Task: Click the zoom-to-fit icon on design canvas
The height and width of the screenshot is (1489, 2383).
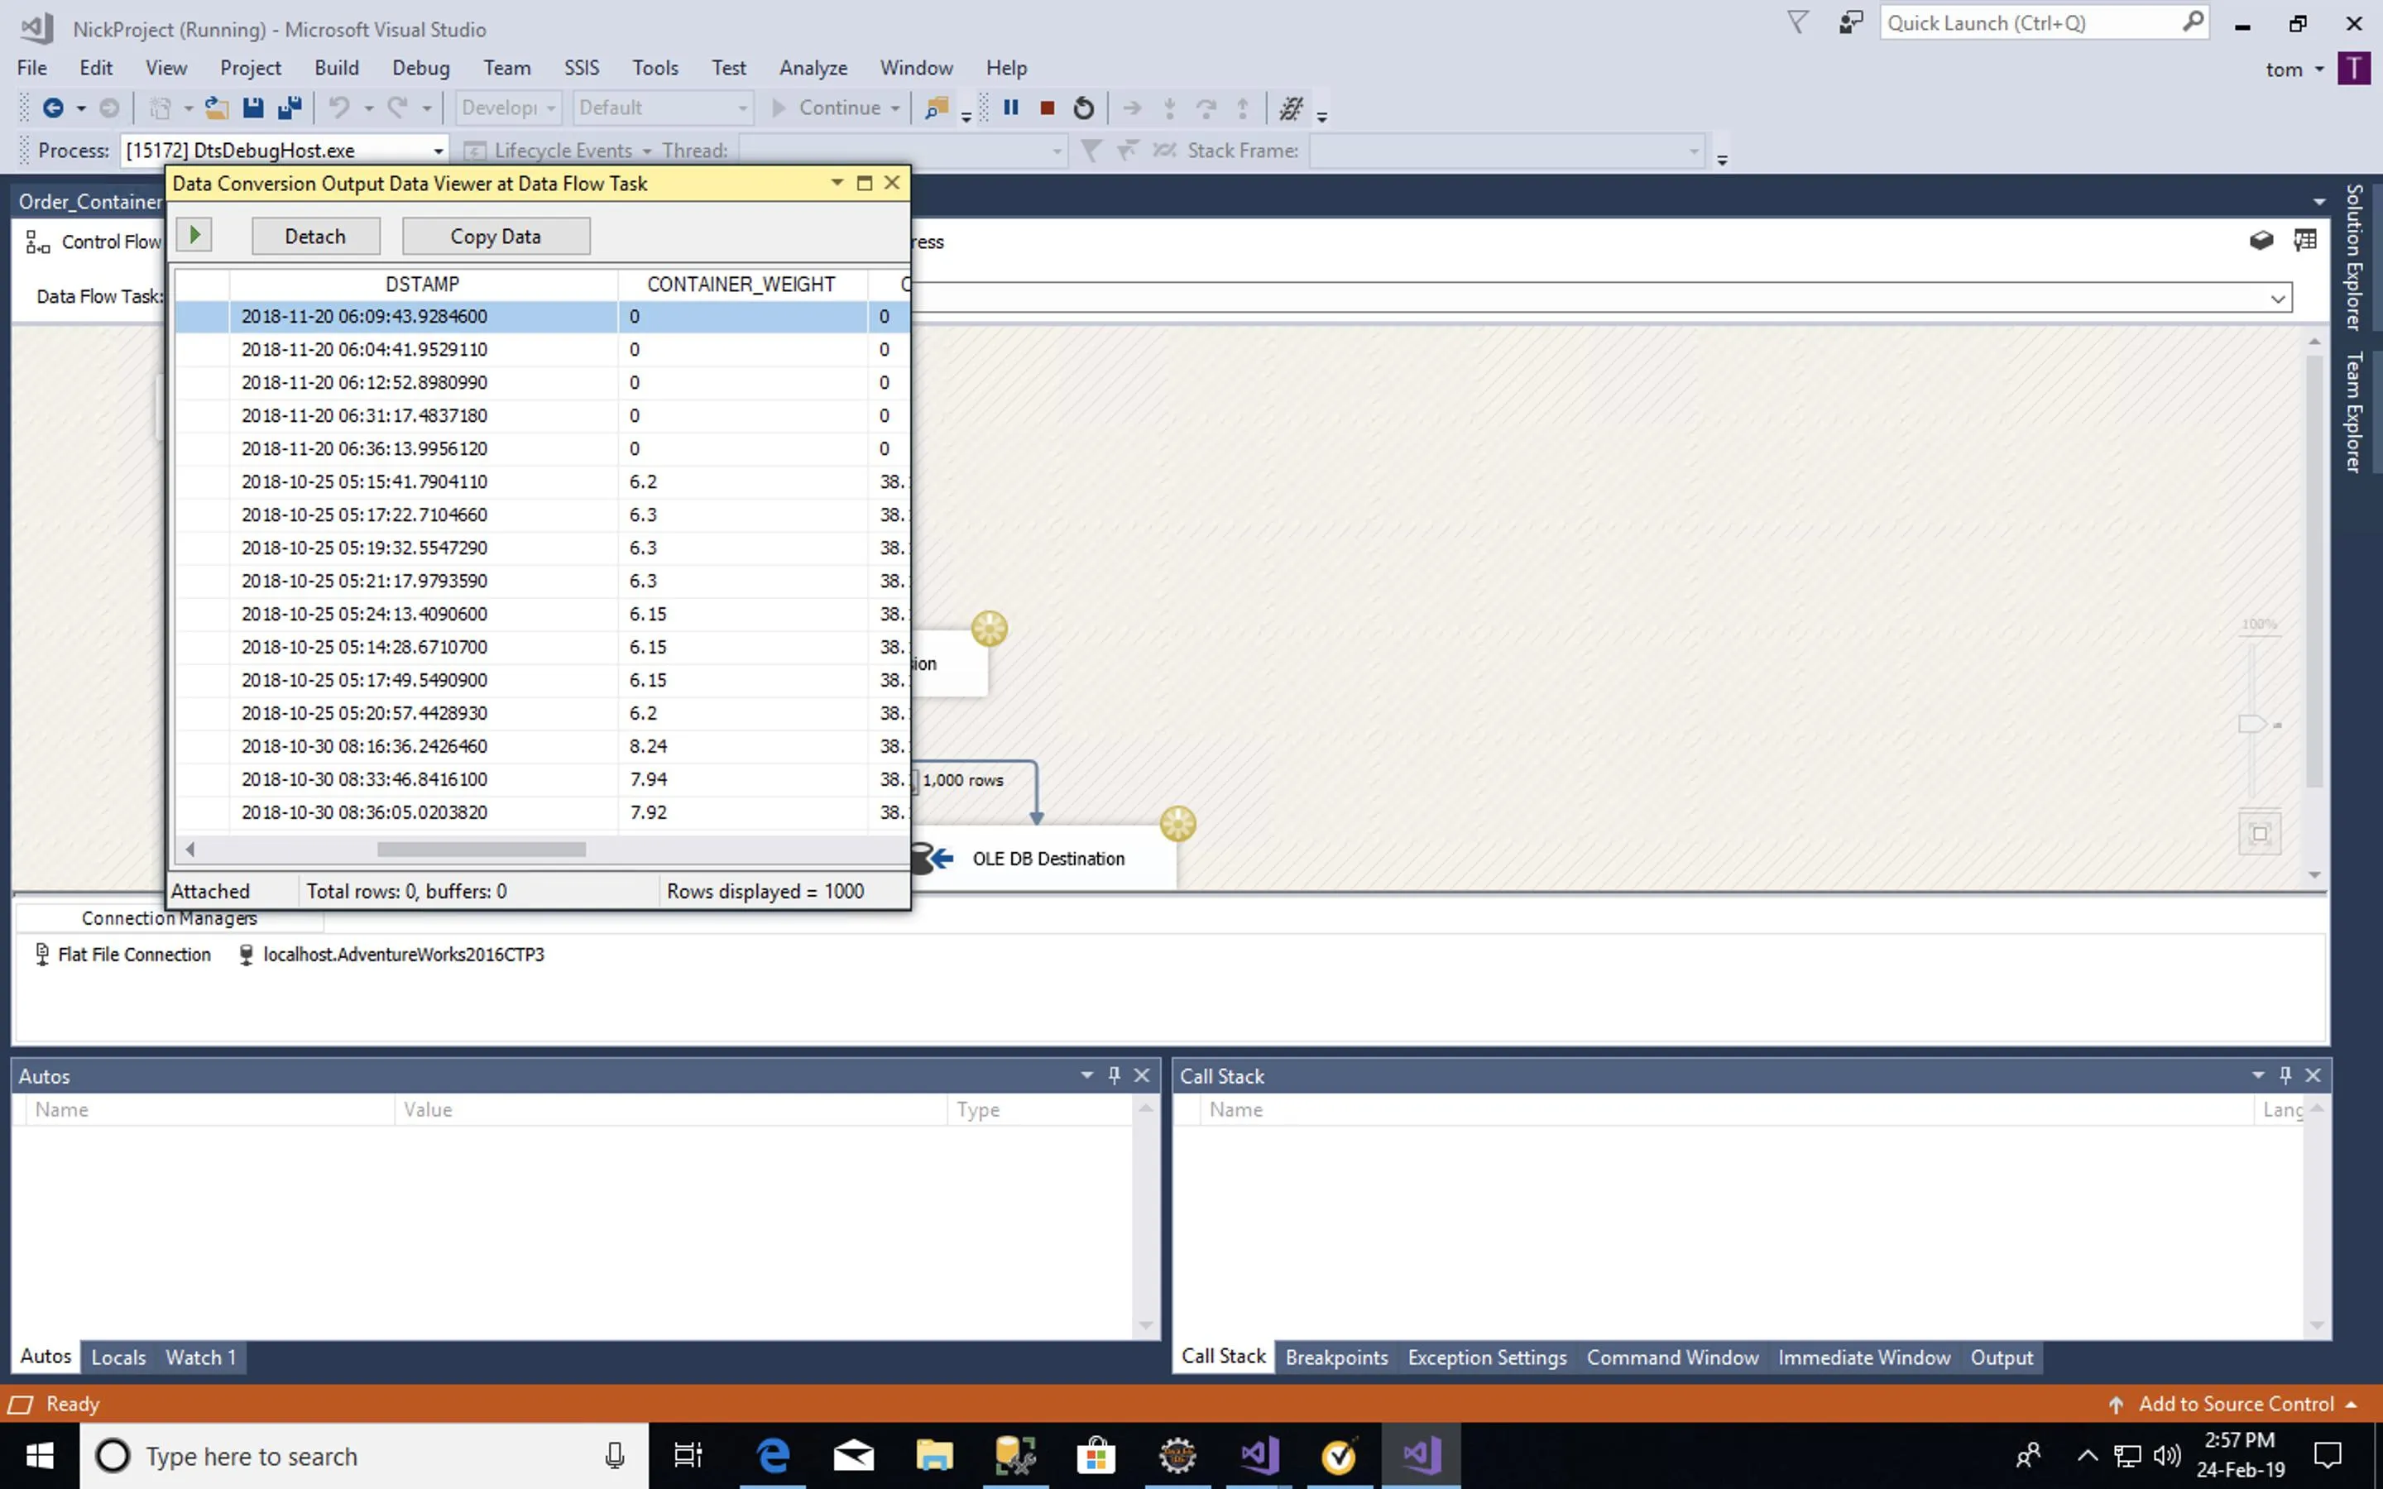Action: point(2259,834)
